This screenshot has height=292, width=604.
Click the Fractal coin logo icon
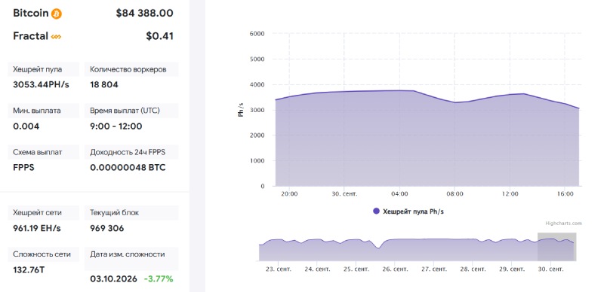(x=56, y=37)
